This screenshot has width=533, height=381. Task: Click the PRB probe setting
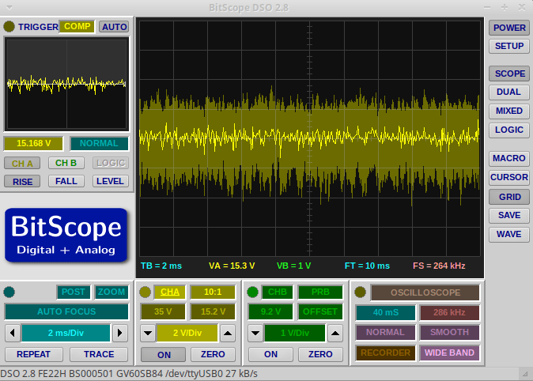(x=320, y=292)
